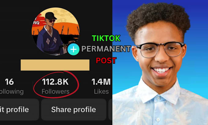Click the man's black-rimmed eyeglasses
The width and height of the screenshot is (208, 125).
click(160, 49)
